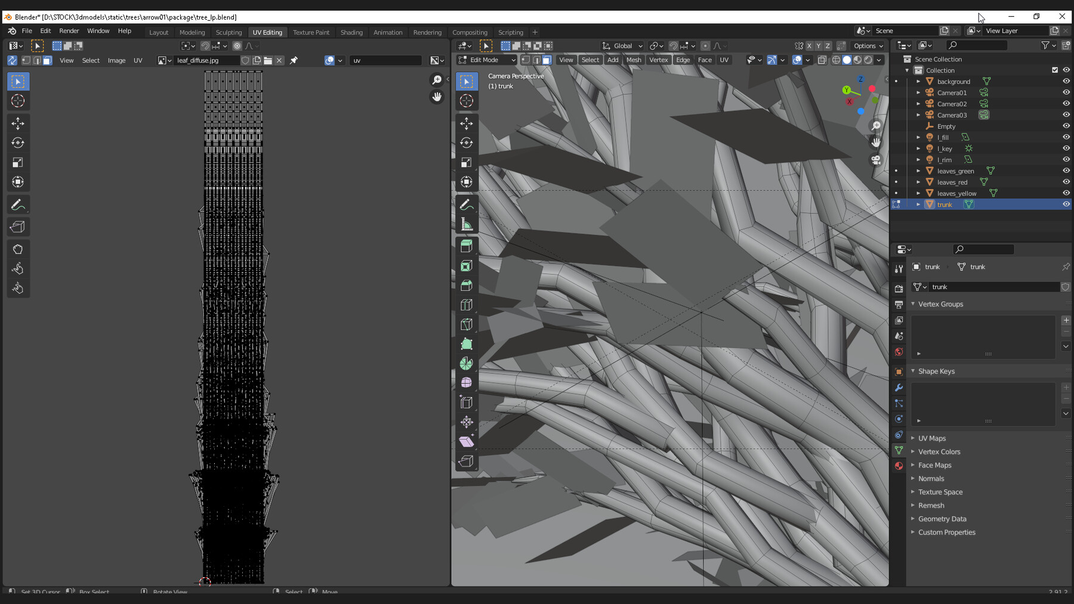Hide leaves_red using its eye toggle
The image size is (1074, 604).
(x=1066, y=182)
